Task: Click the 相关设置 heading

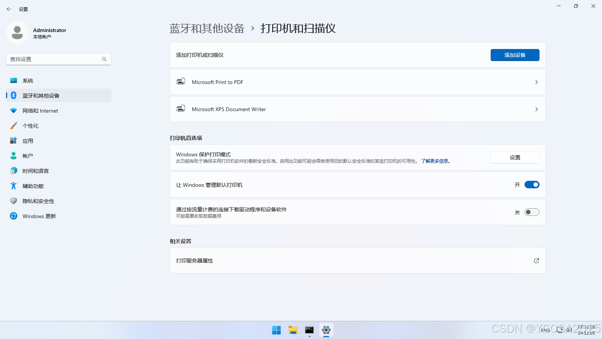Action: pyautogui.click(x=181, y=241)
